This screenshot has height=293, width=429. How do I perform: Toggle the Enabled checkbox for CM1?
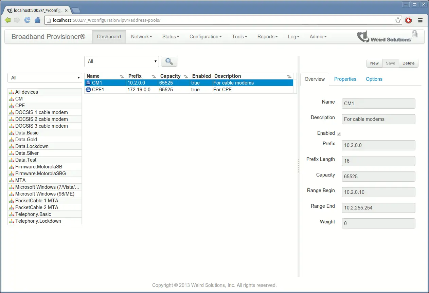pos(339,133)
